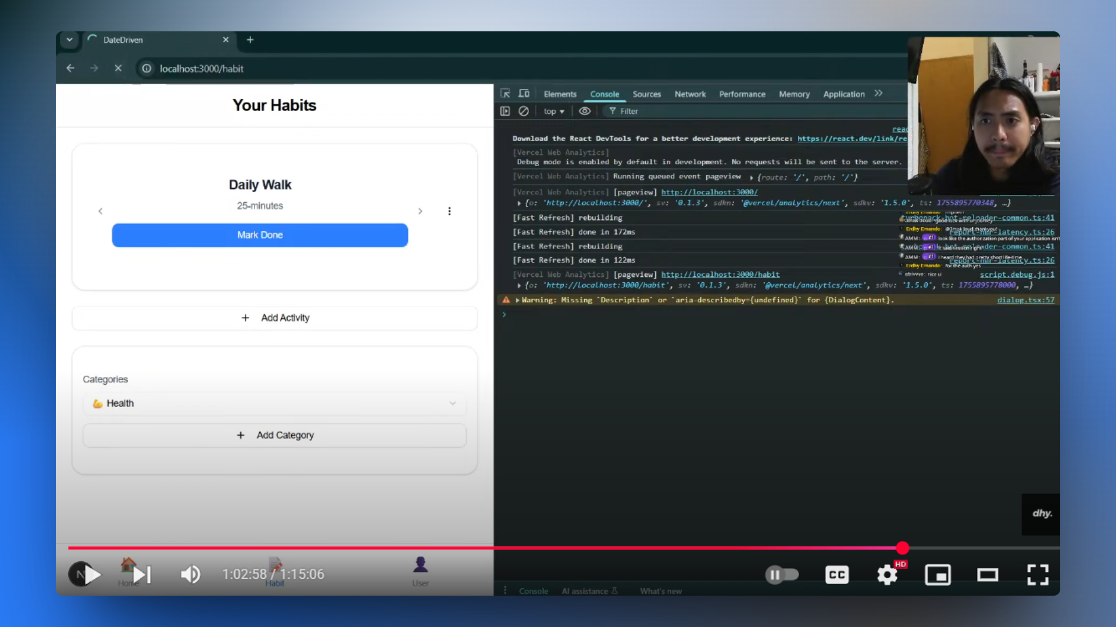Show the console sidebar panel icon
The image size is (1116, 627).
pyautogui.click(x=505, y=111)
